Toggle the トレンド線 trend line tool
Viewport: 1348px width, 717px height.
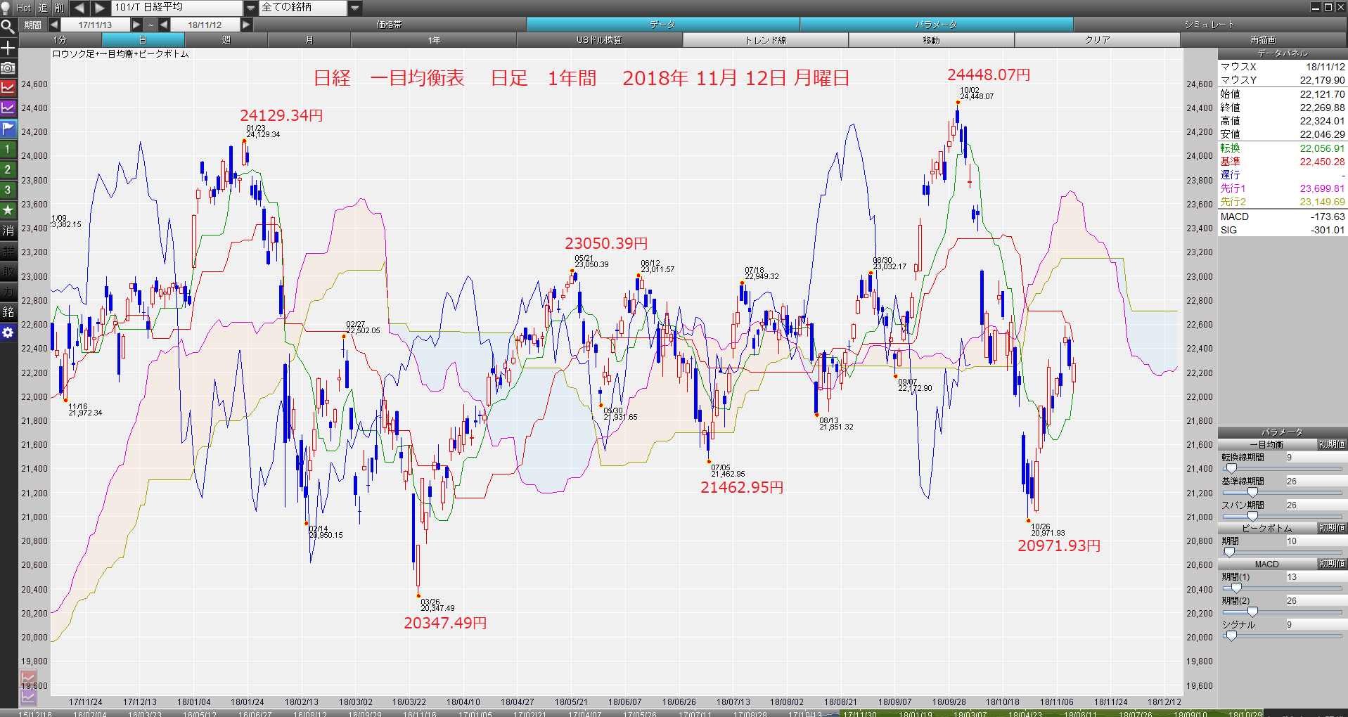click(765, 40)
